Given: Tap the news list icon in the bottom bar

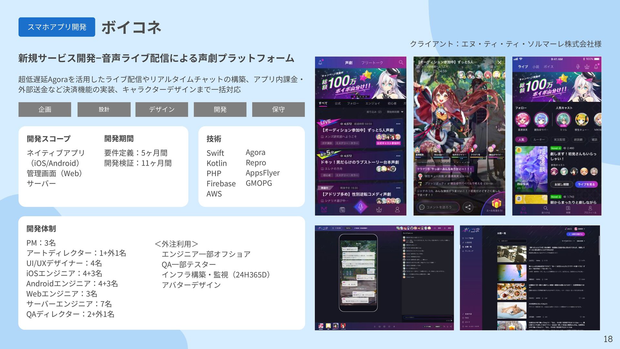Looking at the screenshot, I should (x=342, y=210).
